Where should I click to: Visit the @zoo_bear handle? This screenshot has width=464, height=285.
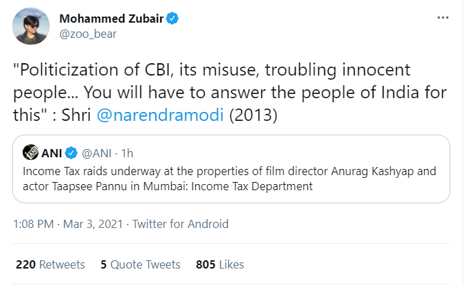87,34
